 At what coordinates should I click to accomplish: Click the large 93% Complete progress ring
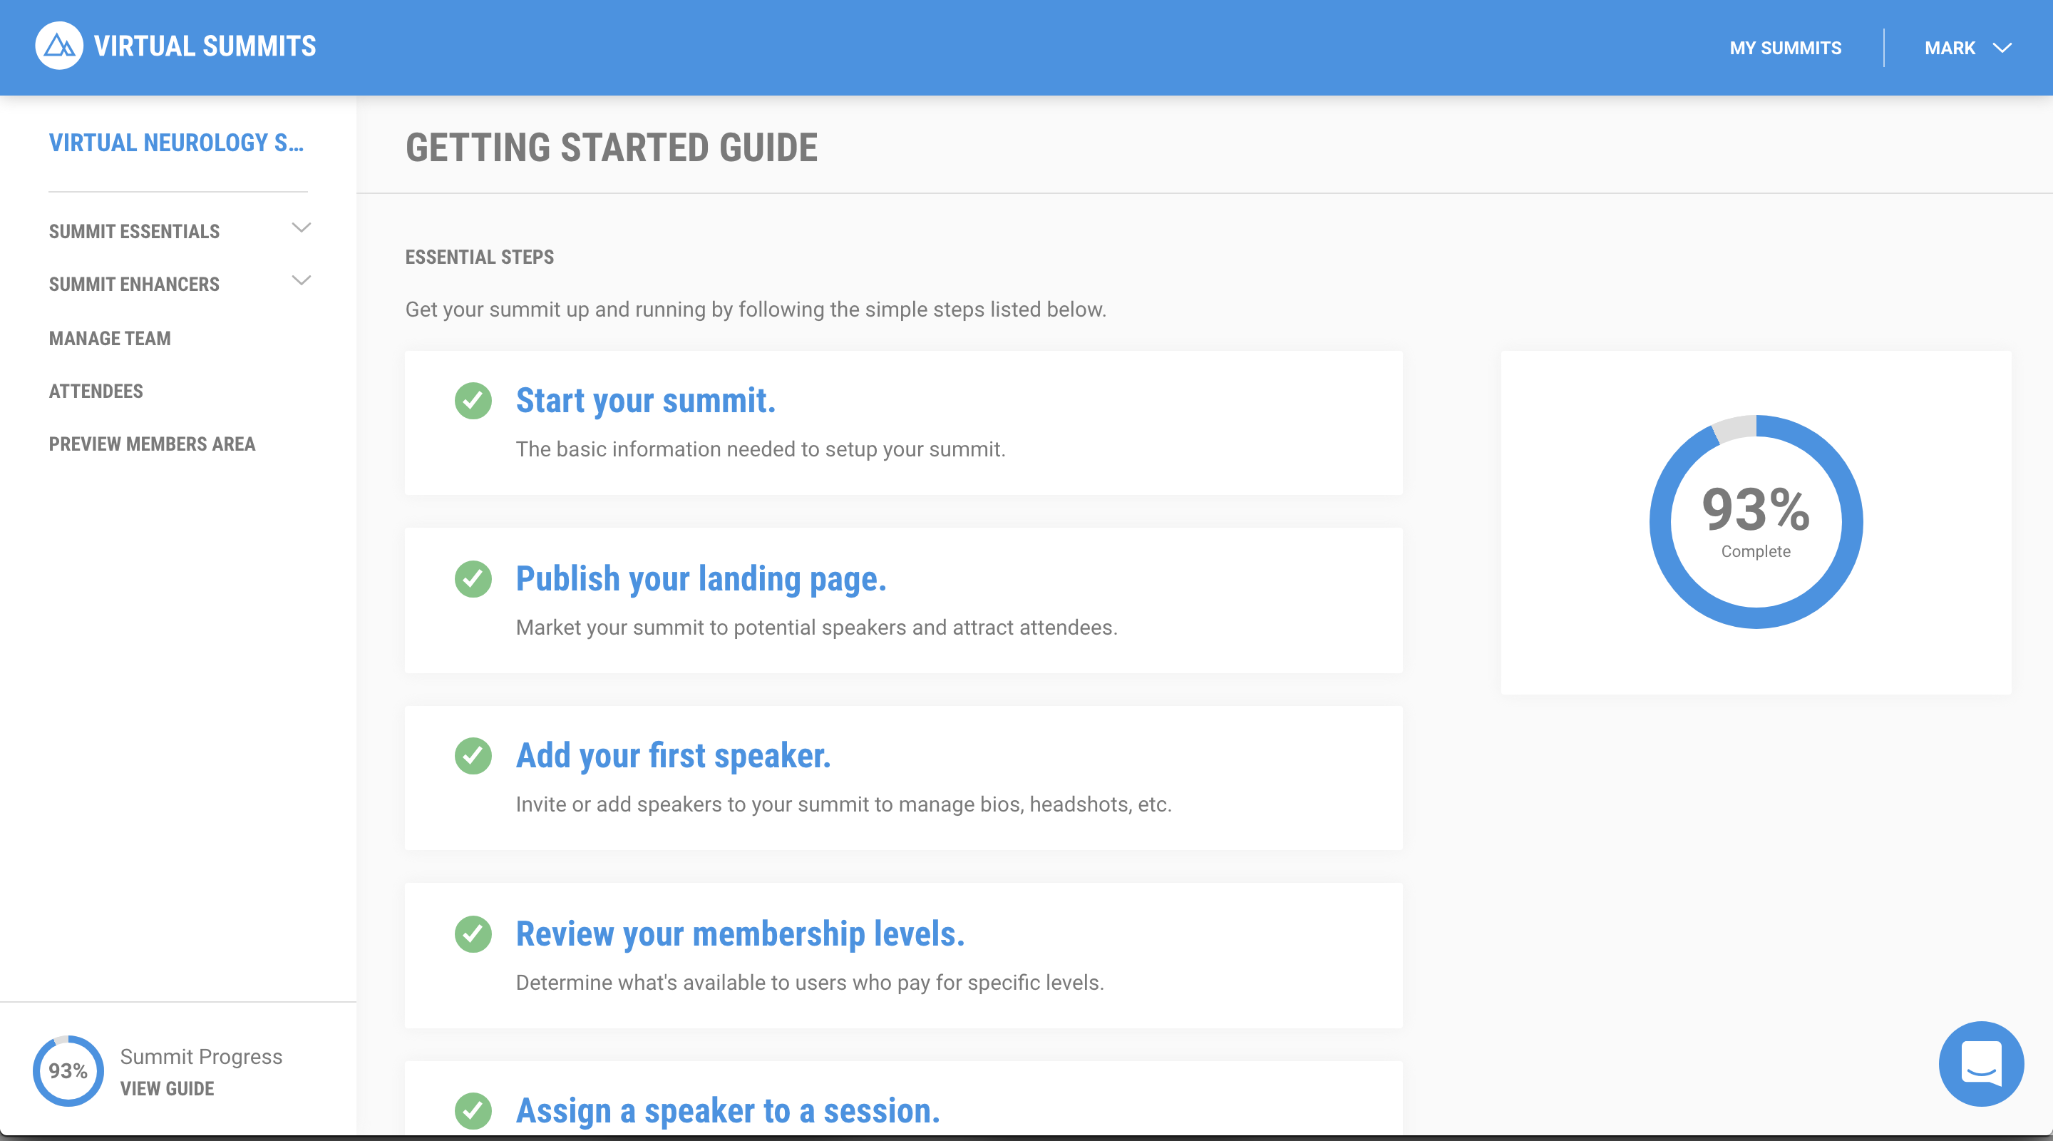click(1756, 521)
